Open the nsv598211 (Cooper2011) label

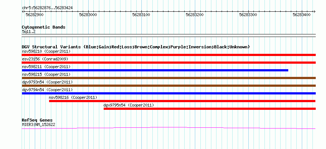(46, 67)
